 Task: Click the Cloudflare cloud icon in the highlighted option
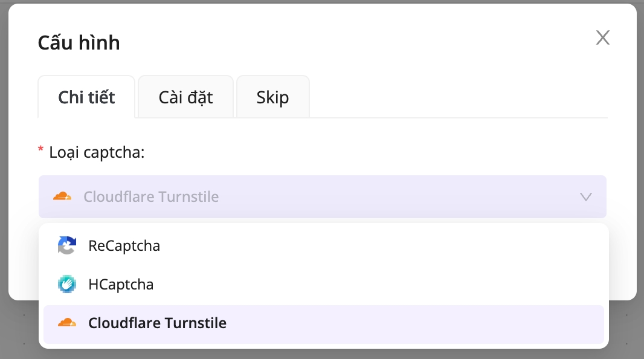coord(67,323)
